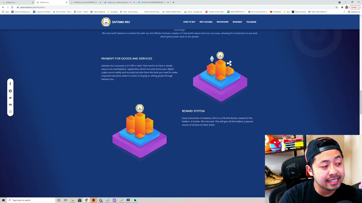Viewport: 362px width, 203px height.
Task: Open File Explorer from taskbar
Action: (x=73, y=200)
